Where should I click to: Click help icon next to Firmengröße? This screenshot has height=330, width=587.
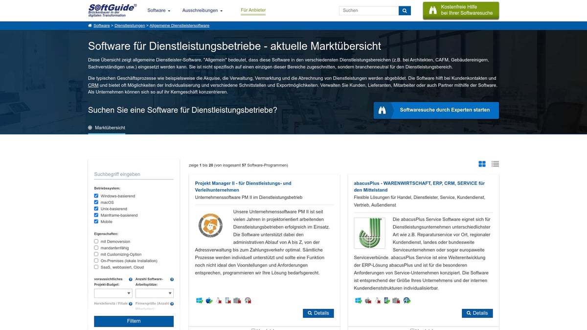[x=172, y=304]
